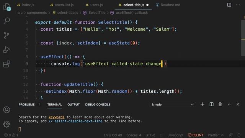Click line number 9 in gutter
Viewport: 245px width, 138px height.
(27, 64)
